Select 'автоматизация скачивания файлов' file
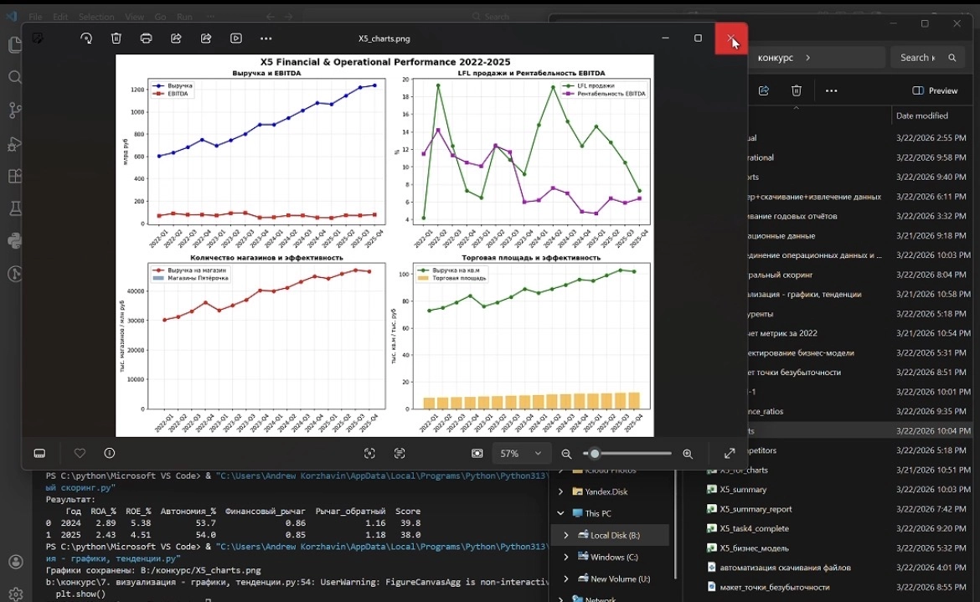The width and height of the screenshot is (980, 602). point(785,568)
